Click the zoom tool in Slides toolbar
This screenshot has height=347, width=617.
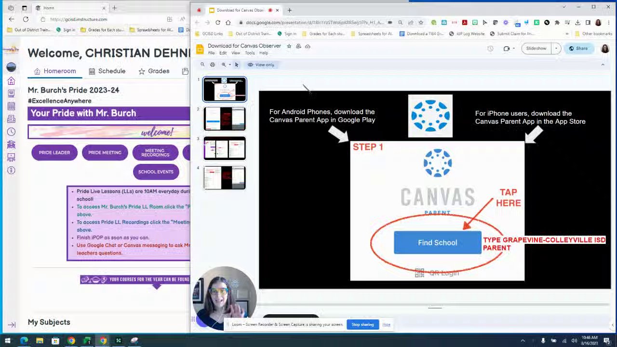(x=224, y=65)
